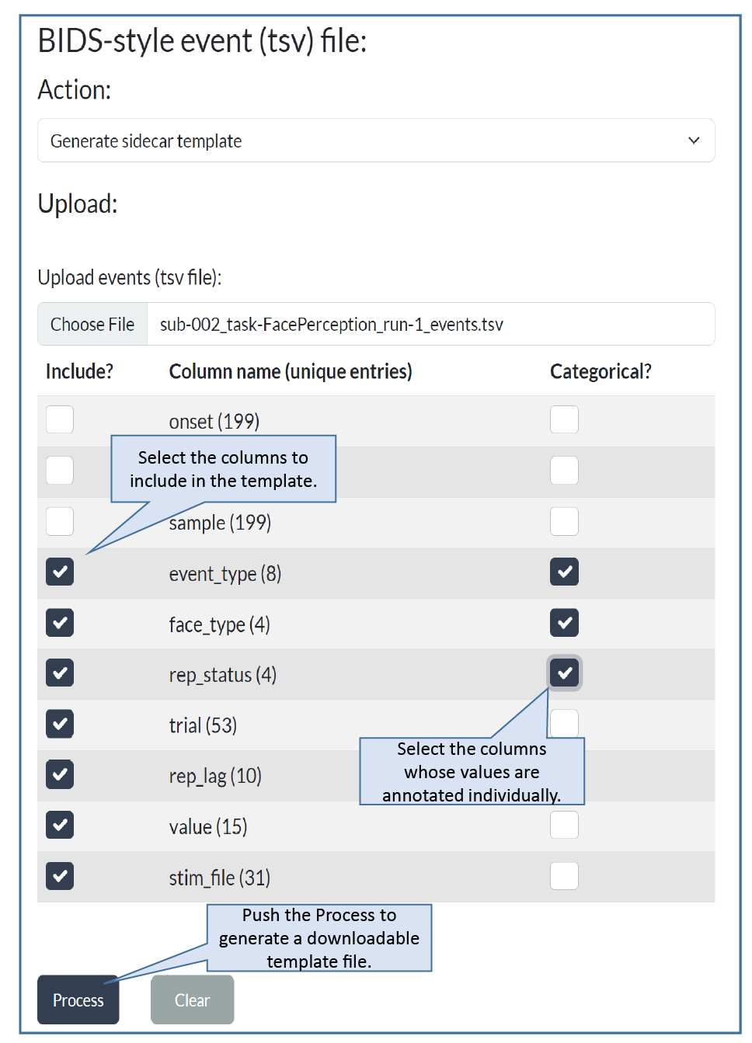This screenshot has height=1043, width=752.
Task: Uncheck Include for trial column
Action: tap(60, 724)
